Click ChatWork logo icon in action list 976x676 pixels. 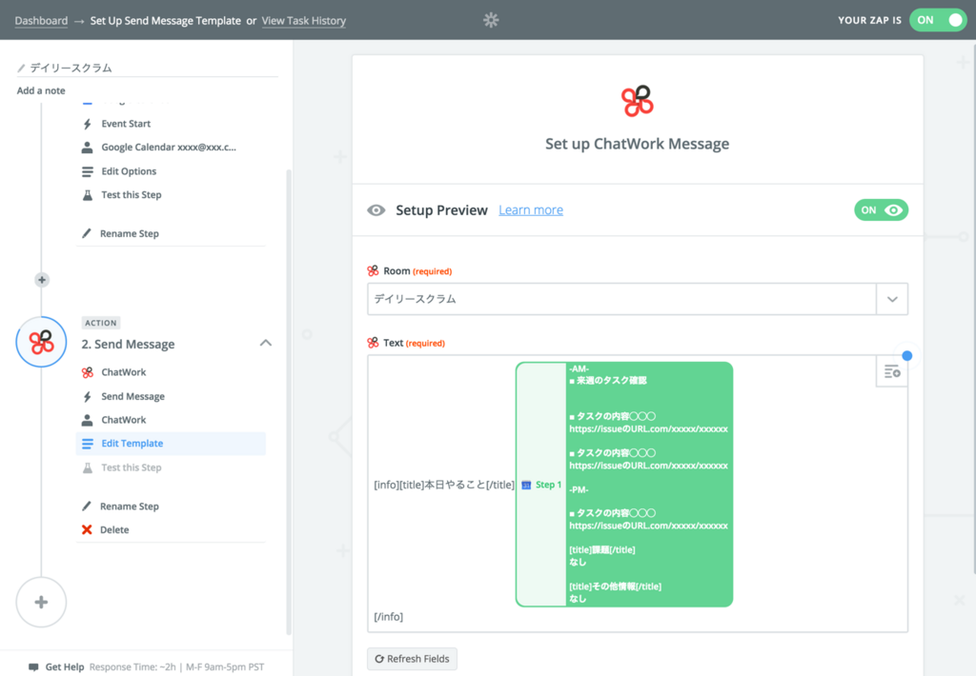point(87,372)
